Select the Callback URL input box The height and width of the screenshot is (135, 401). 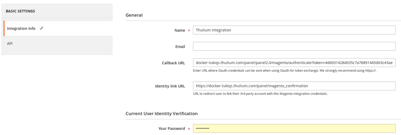pos(294,63)
